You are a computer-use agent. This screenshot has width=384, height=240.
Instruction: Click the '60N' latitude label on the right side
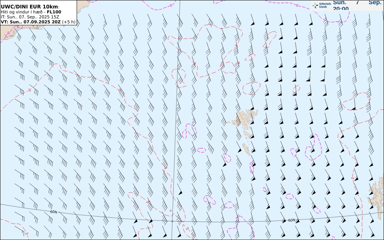(x=291, y=220)
